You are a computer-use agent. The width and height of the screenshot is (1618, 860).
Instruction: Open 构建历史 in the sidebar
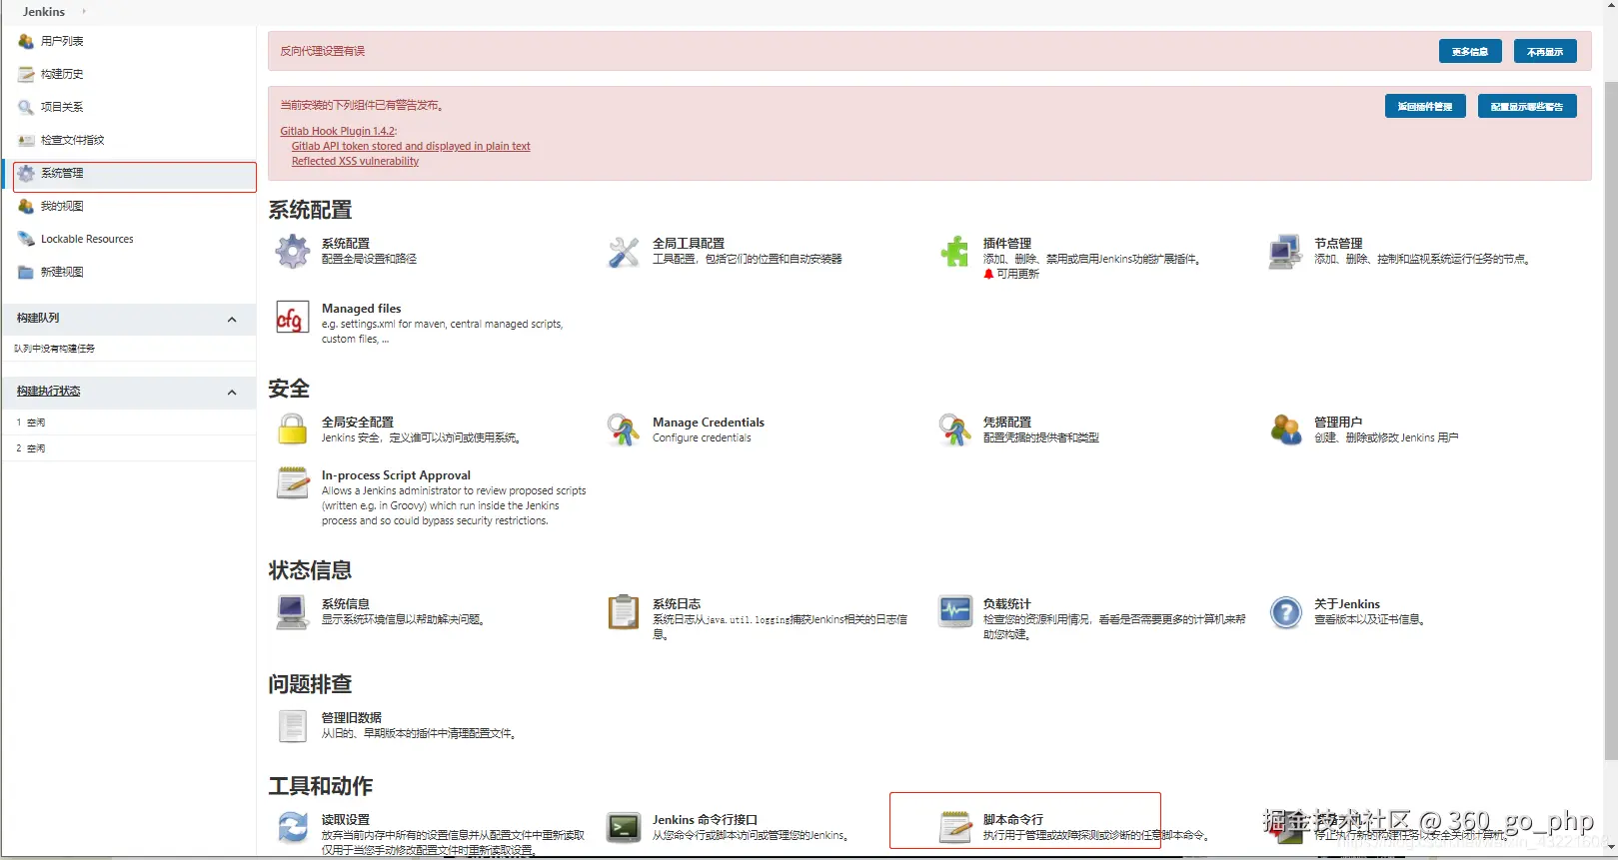pos(62,74)
